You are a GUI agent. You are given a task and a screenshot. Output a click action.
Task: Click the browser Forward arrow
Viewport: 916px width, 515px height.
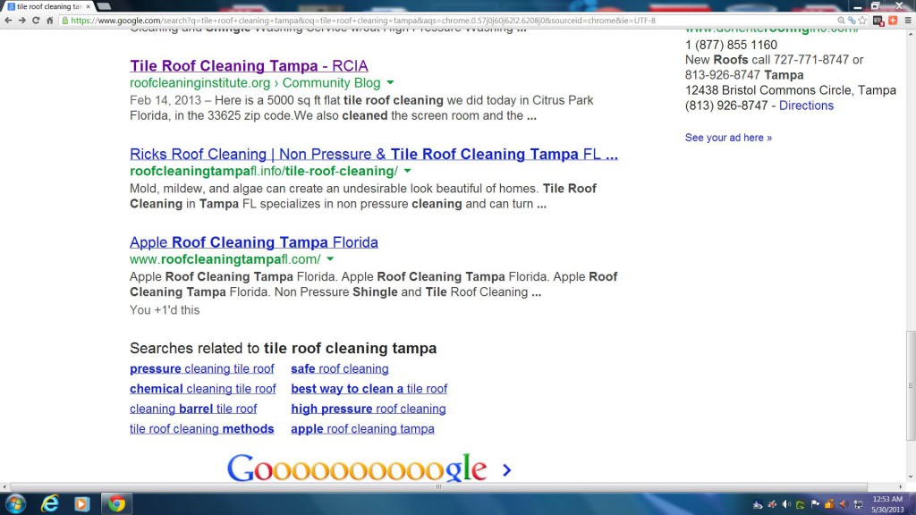(x=21, y=20)
